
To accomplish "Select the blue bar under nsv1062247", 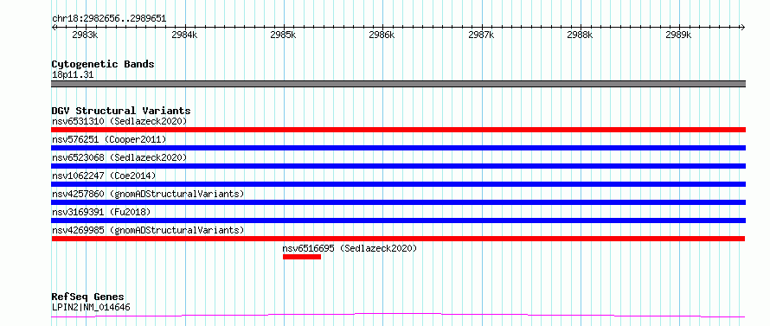I will tap(398, 184).
